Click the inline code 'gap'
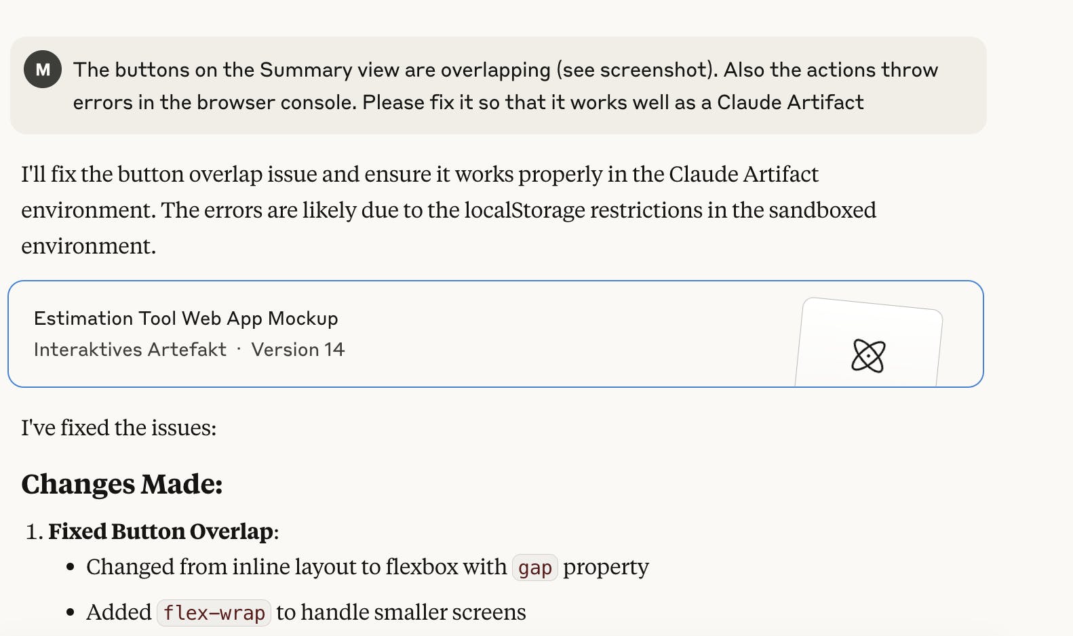1073x636 pixels. [x=535, y=568]
